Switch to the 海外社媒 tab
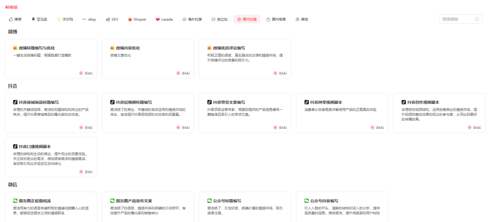Image resolution: width=489 pixels, height=222 pixels. pos(192,20)
